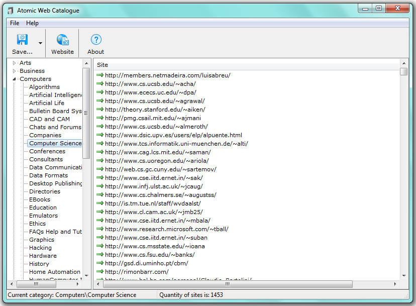Image resolution: width=416 pixels, height=306 pixels.
Task: Open the Save dropdown arrow
Action: (x=40, y=43)
